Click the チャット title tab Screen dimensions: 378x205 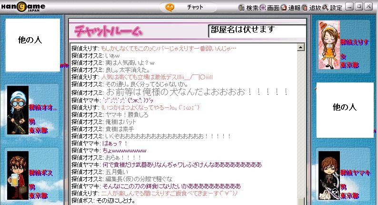pos(195,7)
